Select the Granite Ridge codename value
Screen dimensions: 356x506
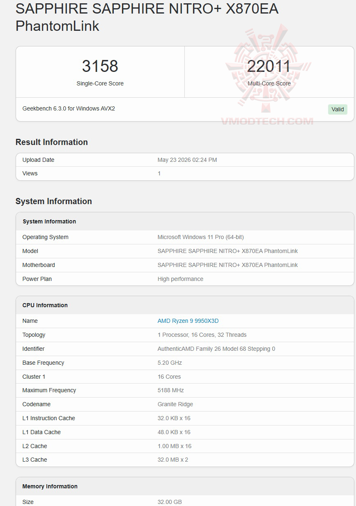click(x=175, y=404)
